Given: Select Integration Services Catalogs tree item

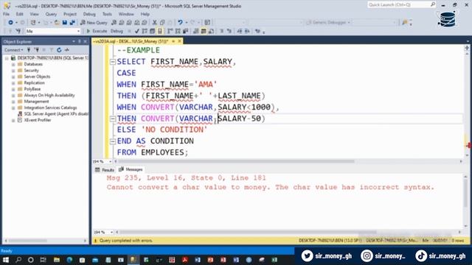Looking at the screenshot, I should point(50,107).
